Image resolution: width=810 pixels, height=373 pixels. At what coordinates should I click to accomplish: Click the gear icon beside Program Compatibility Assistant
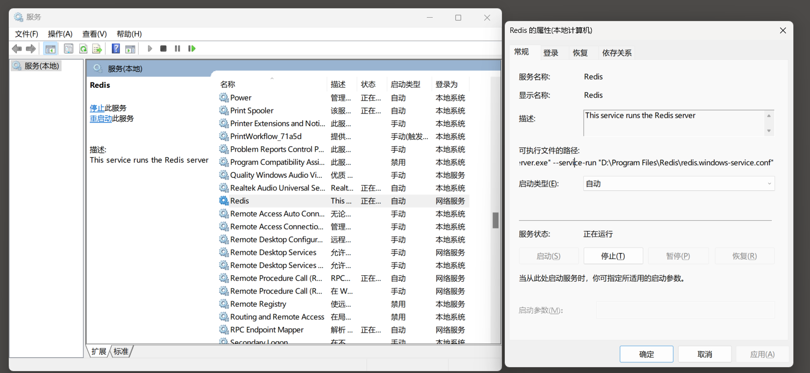pos(224,162)
